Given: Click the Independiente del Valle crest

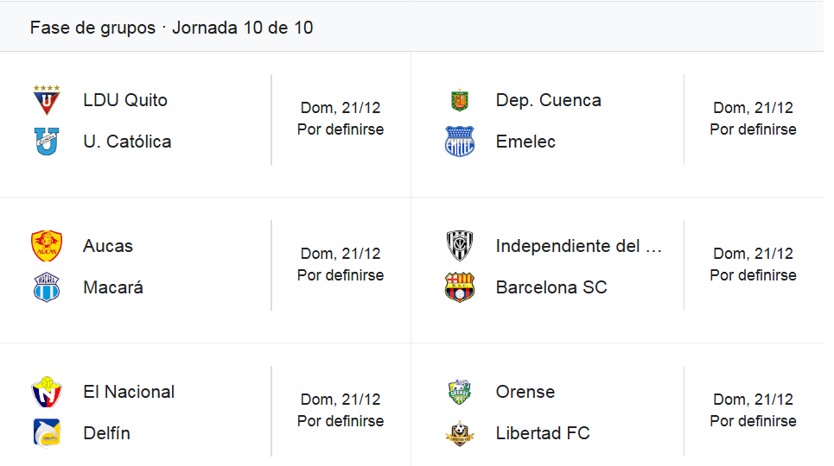Looking at the screenshot, I should point(459,246).
